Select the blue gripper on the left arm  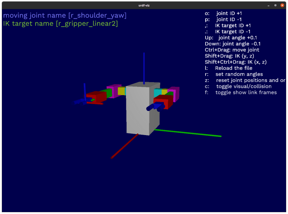[x=82, y=101]
